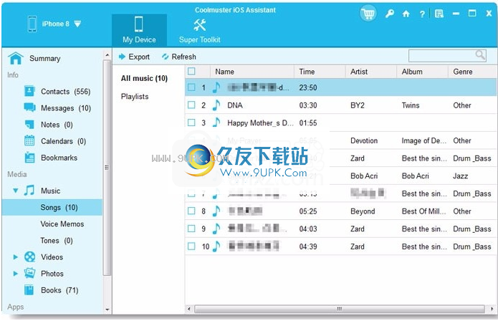This screenshot has width=498, height=321.
Task: Click music note icon of song 10
Action: [216, 246]
